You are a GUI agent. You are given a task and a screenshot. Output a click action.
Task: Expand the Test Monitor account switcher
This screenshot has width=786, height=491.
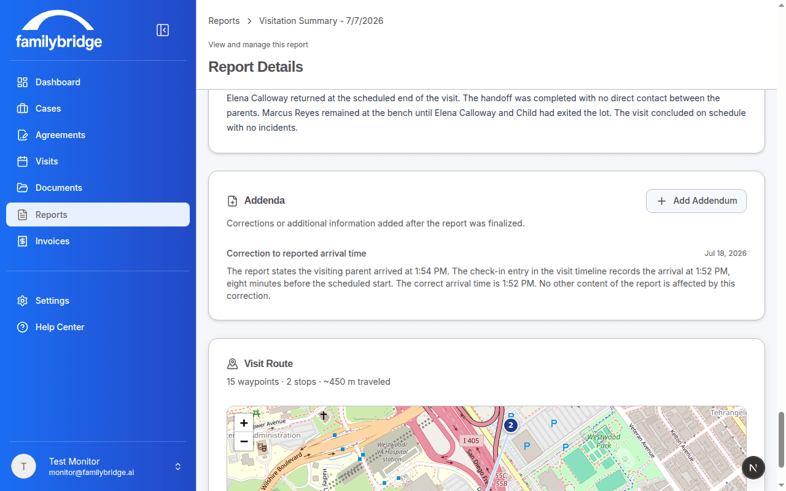click(178, 466)
